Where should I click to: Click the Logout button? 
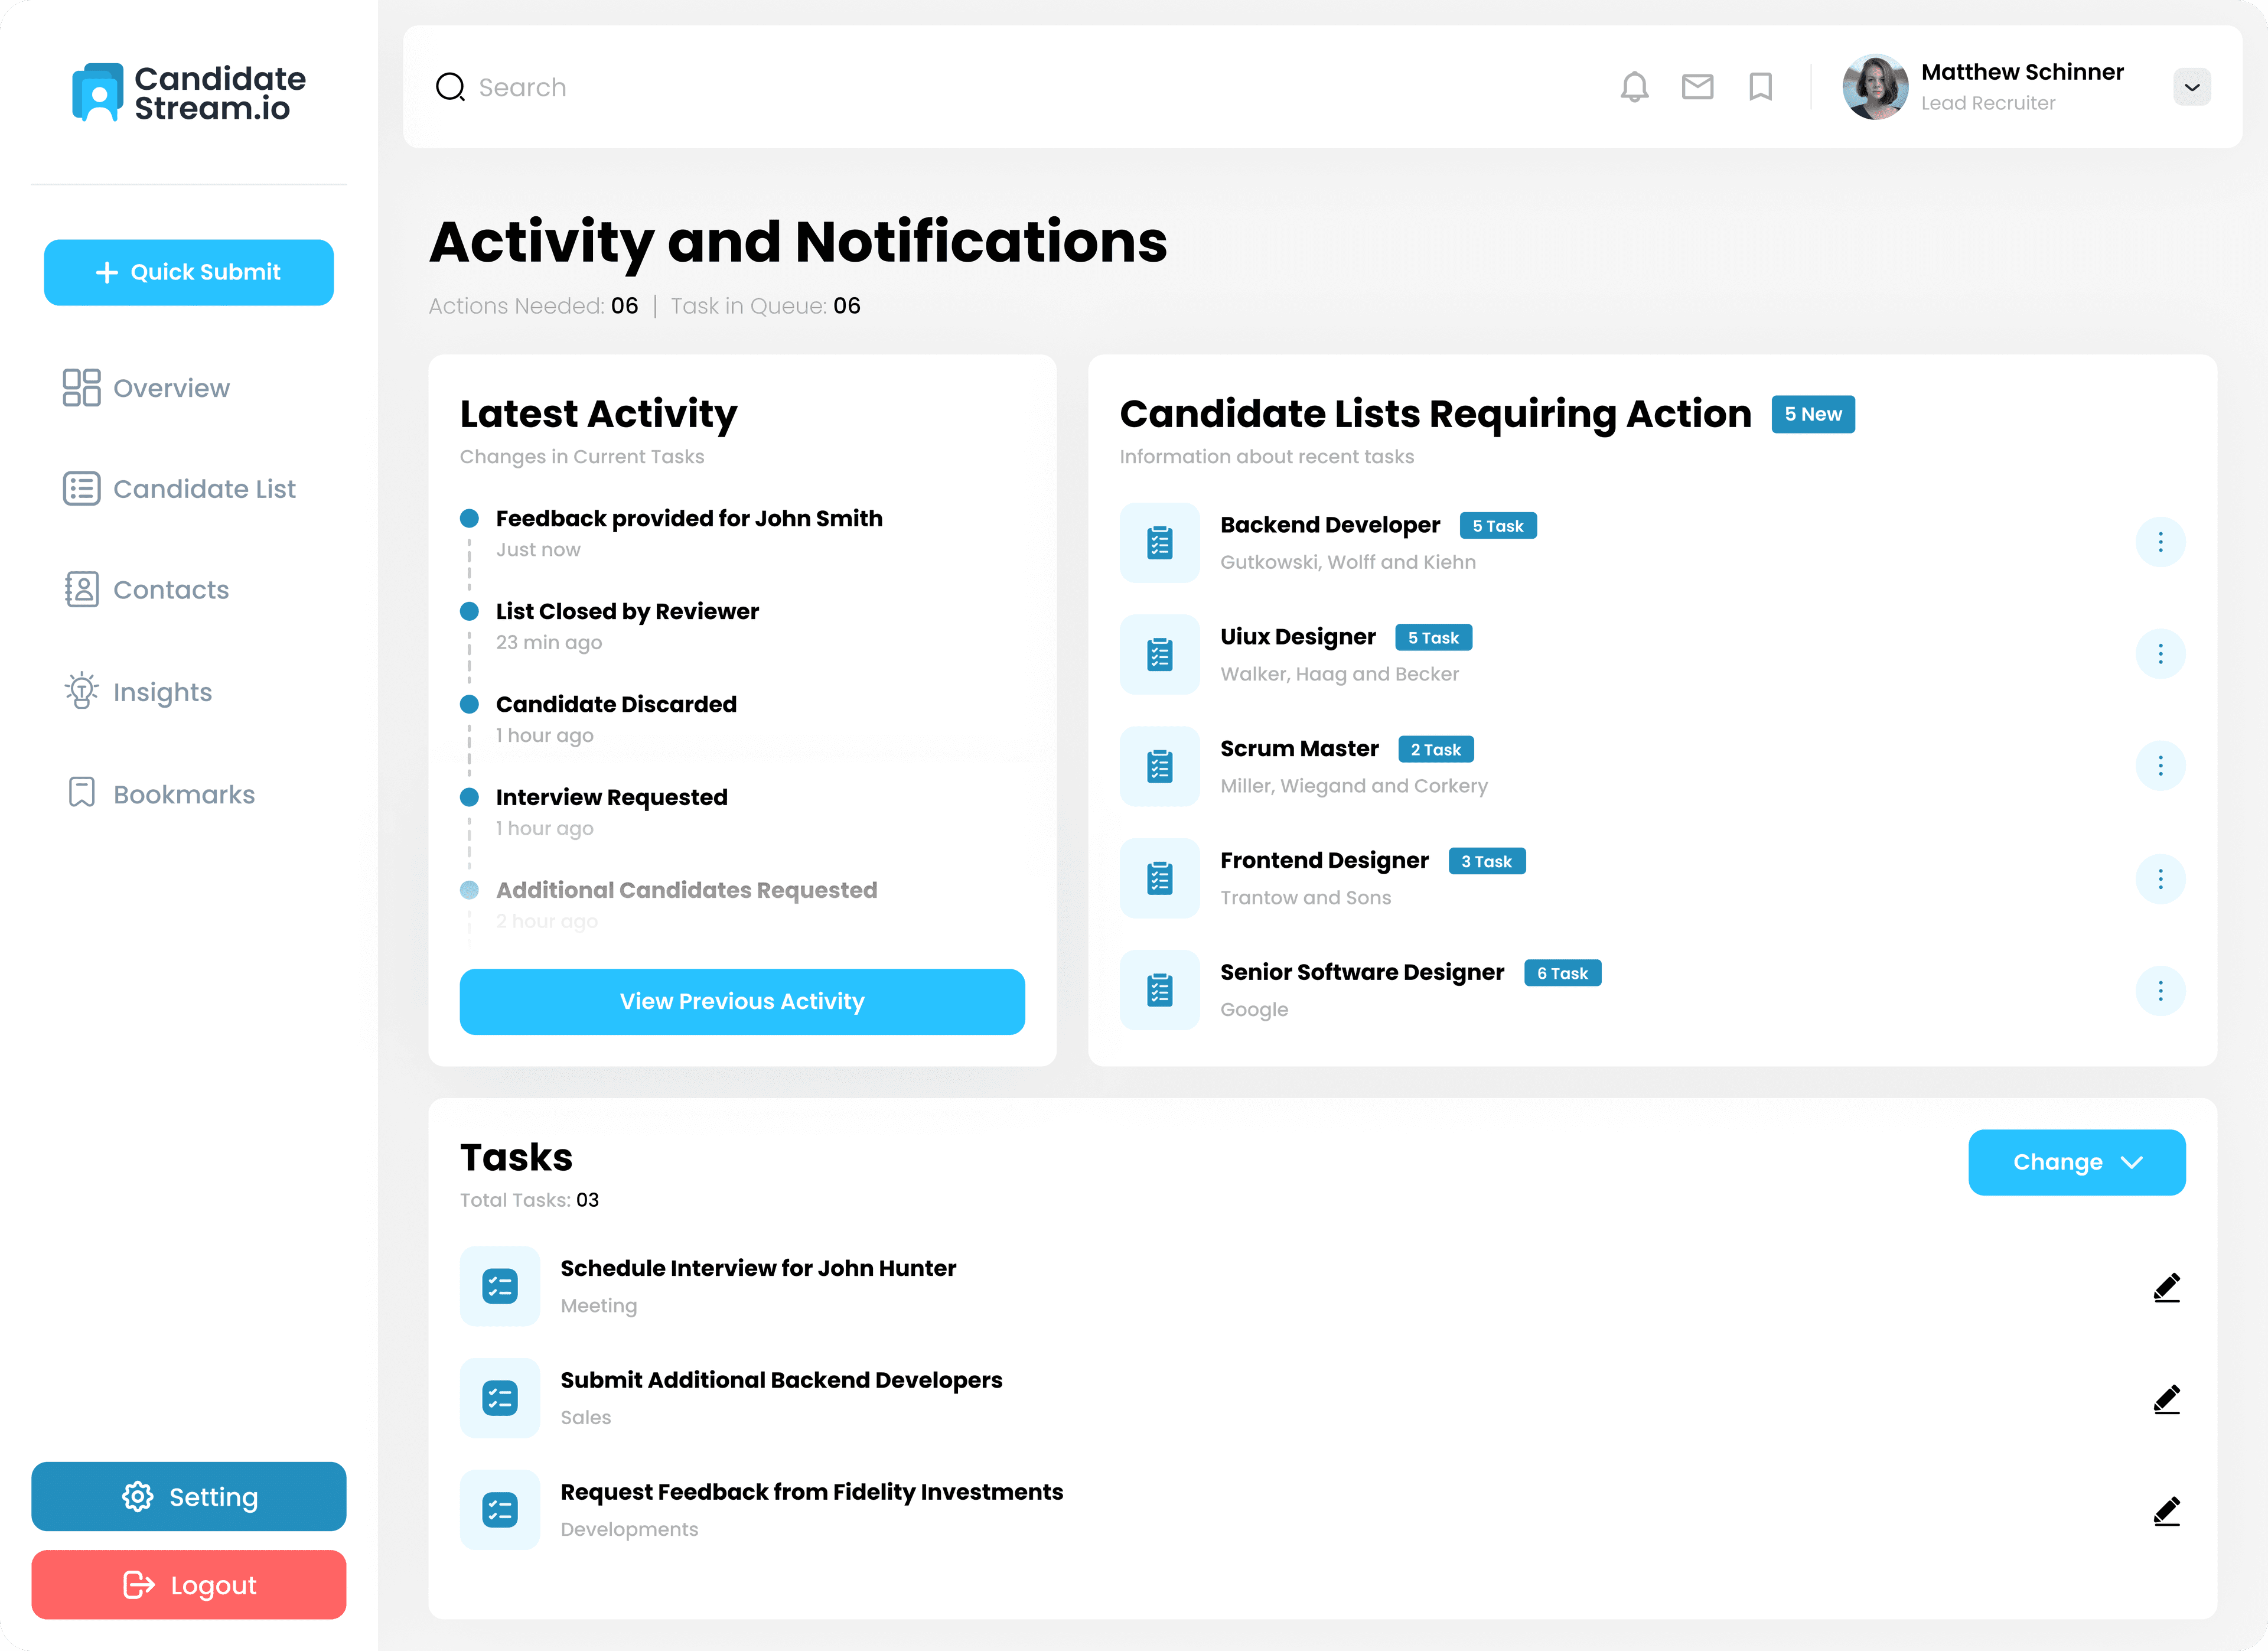[x=189, y=1585]
